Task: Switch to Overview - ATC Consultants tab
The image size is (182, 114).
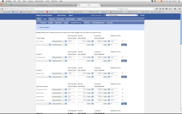Action: (x=66, y=5)
